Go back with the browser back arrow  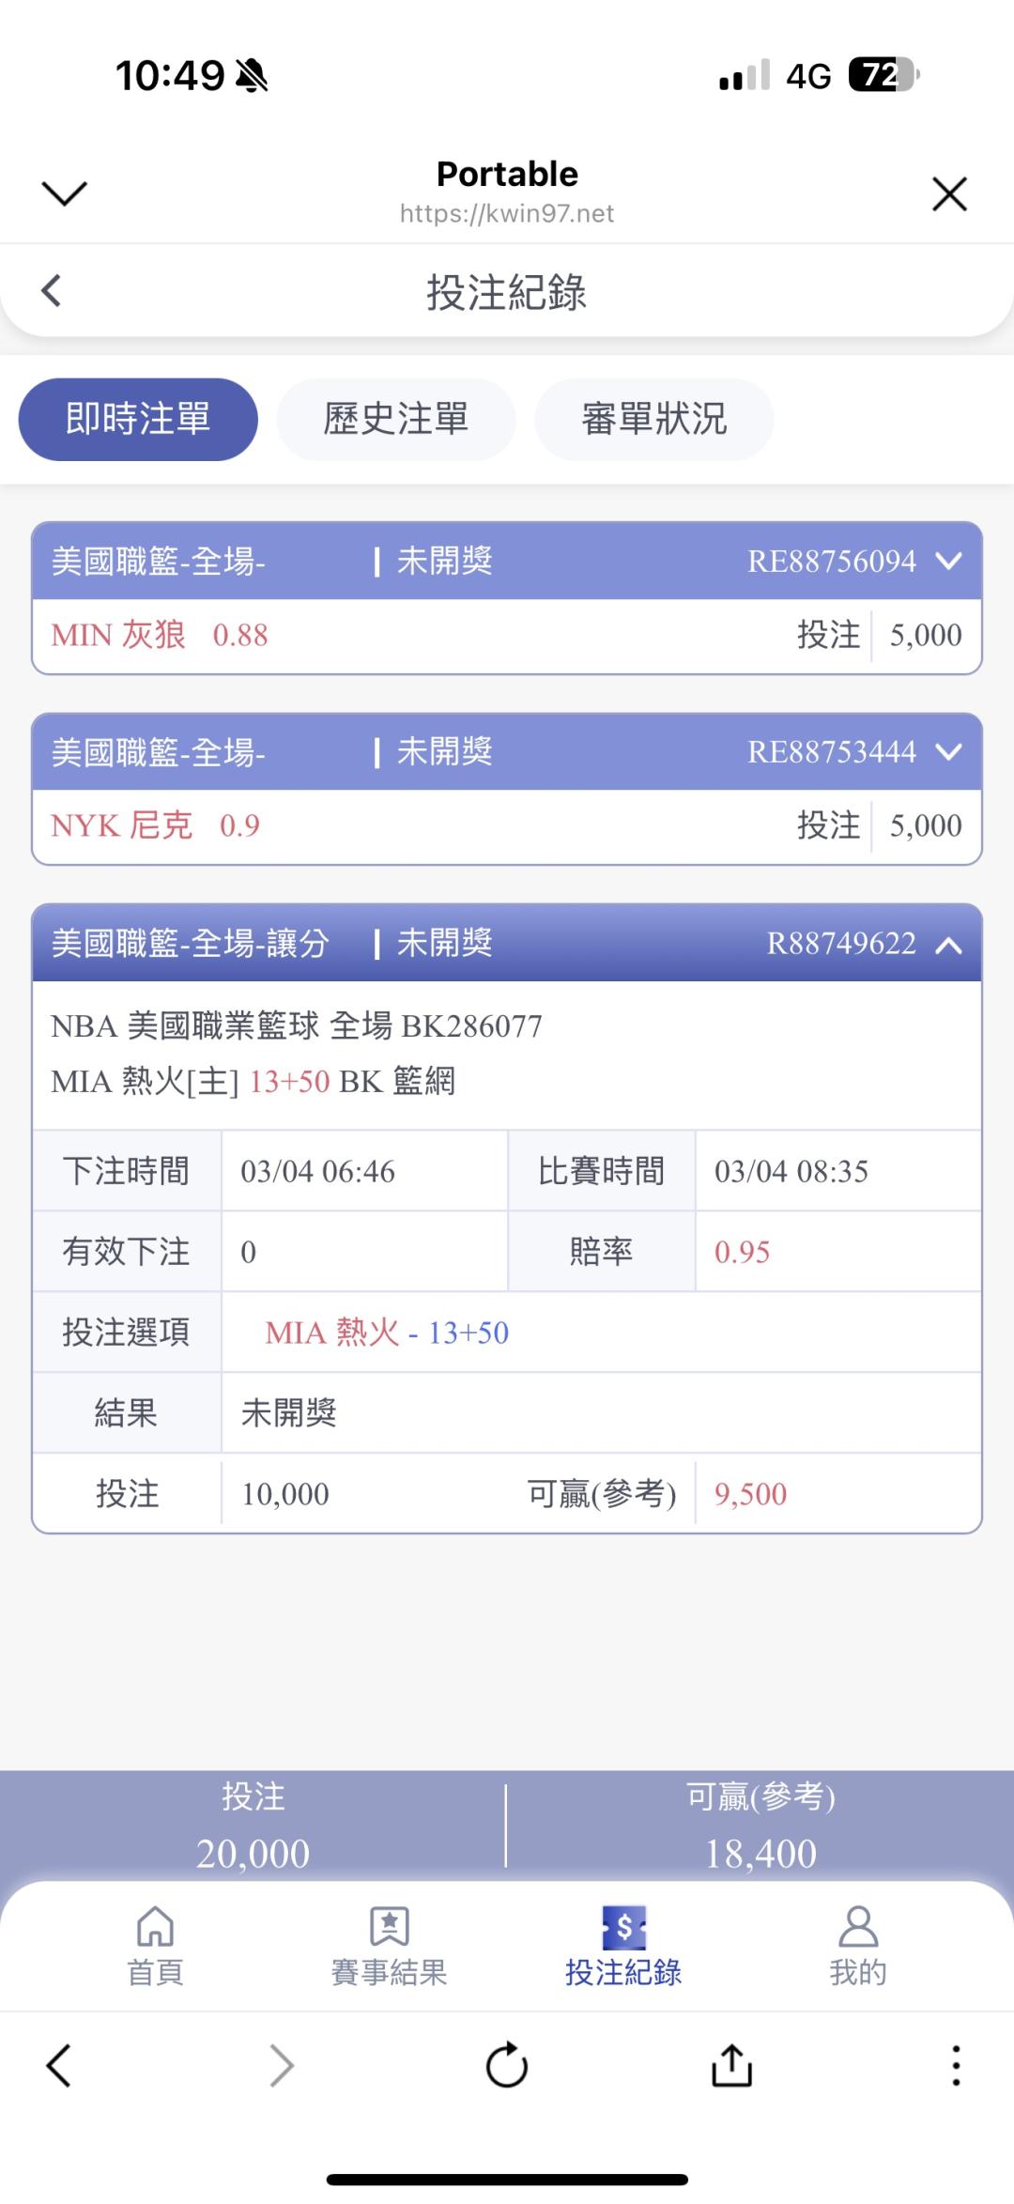tap(58, 2066)
